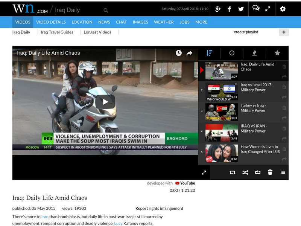301x226 pixels.
Task: Open the VIDEOS tab
Action: 23,22
